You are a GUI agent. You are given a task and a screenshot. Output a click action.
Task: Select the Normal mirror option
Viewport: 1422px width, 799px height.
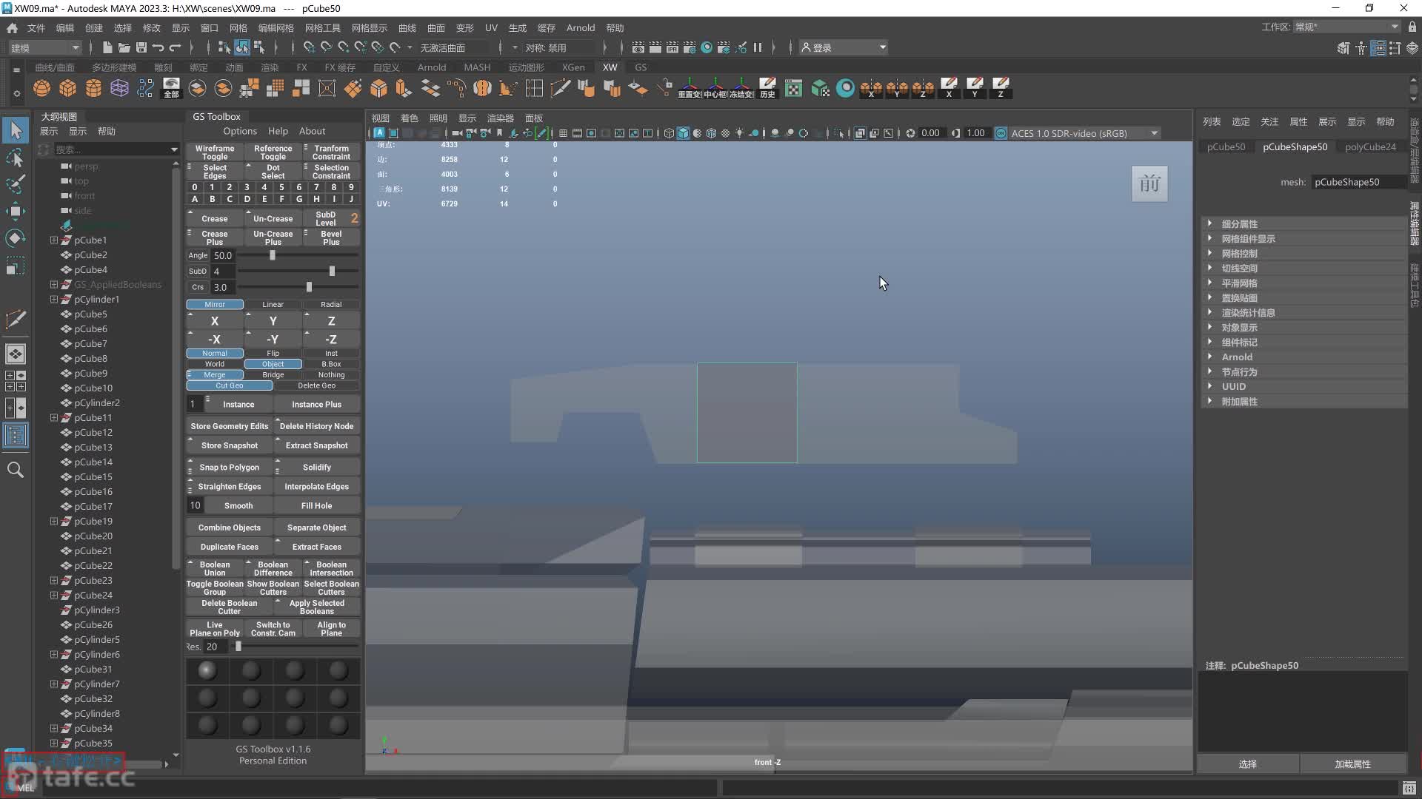coord(215,353)
